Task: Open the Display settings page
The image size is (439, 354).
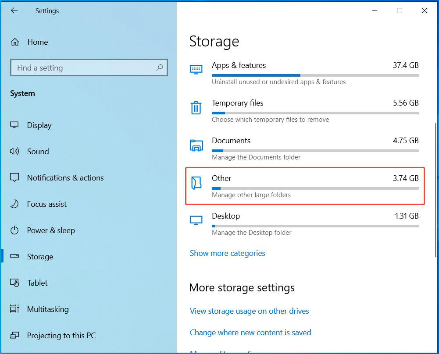Action: [x=39, y=125]
